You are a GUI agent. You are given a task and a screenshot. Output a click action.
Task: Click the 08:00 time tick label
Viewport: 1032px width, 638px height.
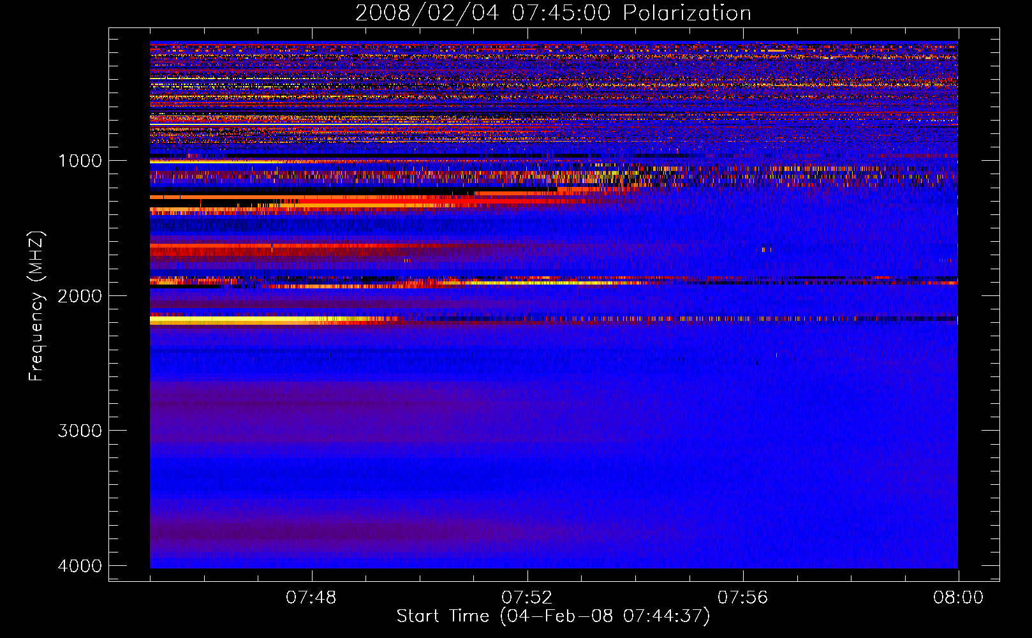(x=958, y=598)
